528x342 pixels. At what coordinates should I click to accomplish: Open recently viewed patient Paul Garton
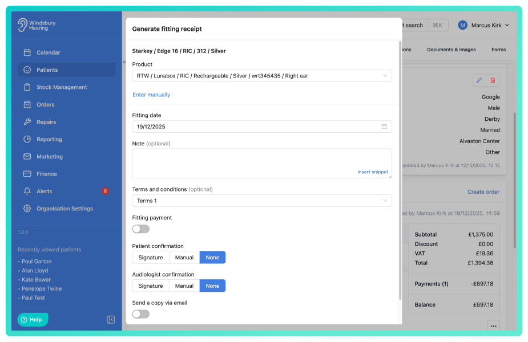pos(37,261)
